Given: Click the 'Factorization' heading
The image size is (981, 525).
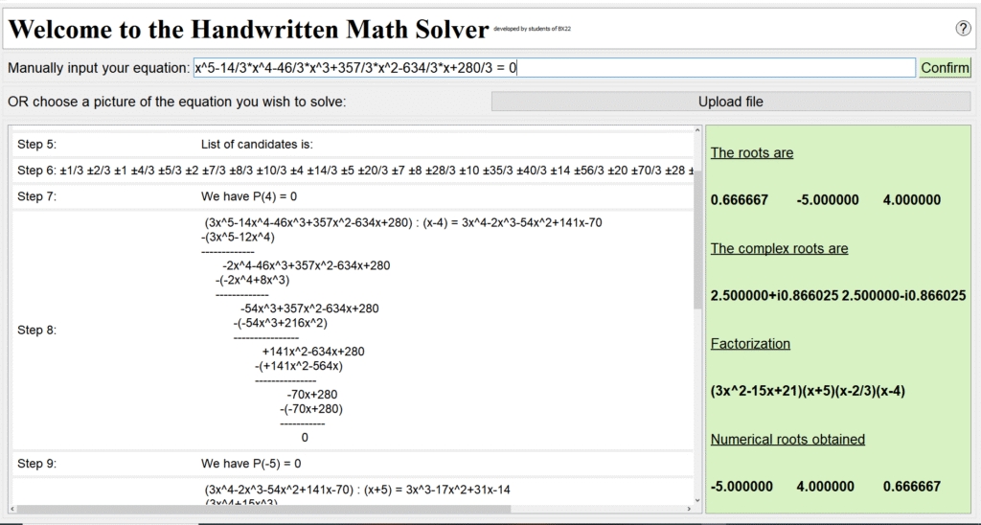Looking at the screenshot, I should click(x=750, y=343).
